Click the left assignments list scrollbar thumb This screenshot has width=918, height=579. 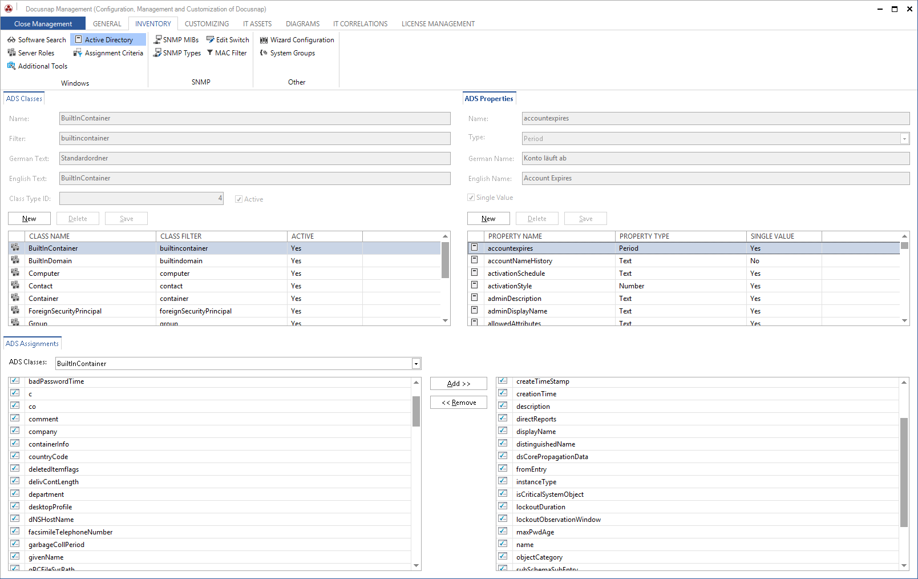tap(416, 411)
